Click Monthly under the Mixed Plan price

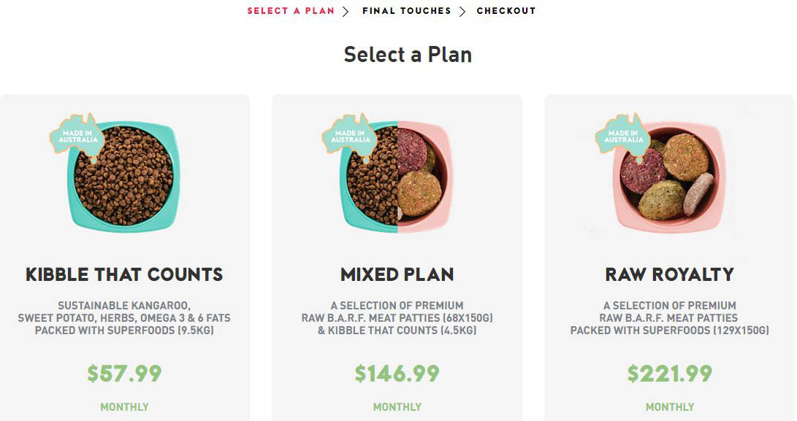pyautogui.click(x=397, y=407)
